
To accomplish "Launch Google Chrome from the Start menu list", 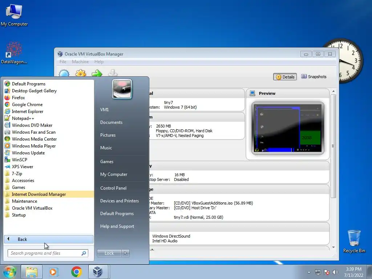I will point(49,104).
